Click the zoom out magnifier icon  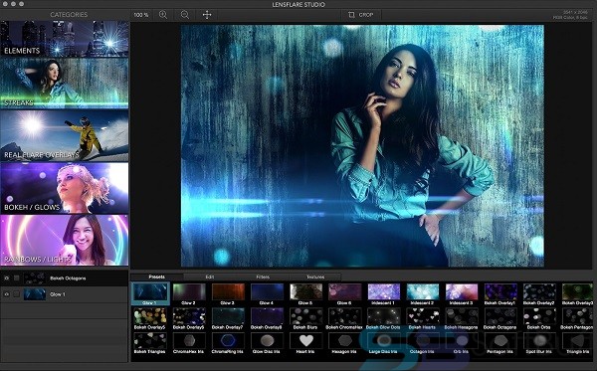(185, 15)
